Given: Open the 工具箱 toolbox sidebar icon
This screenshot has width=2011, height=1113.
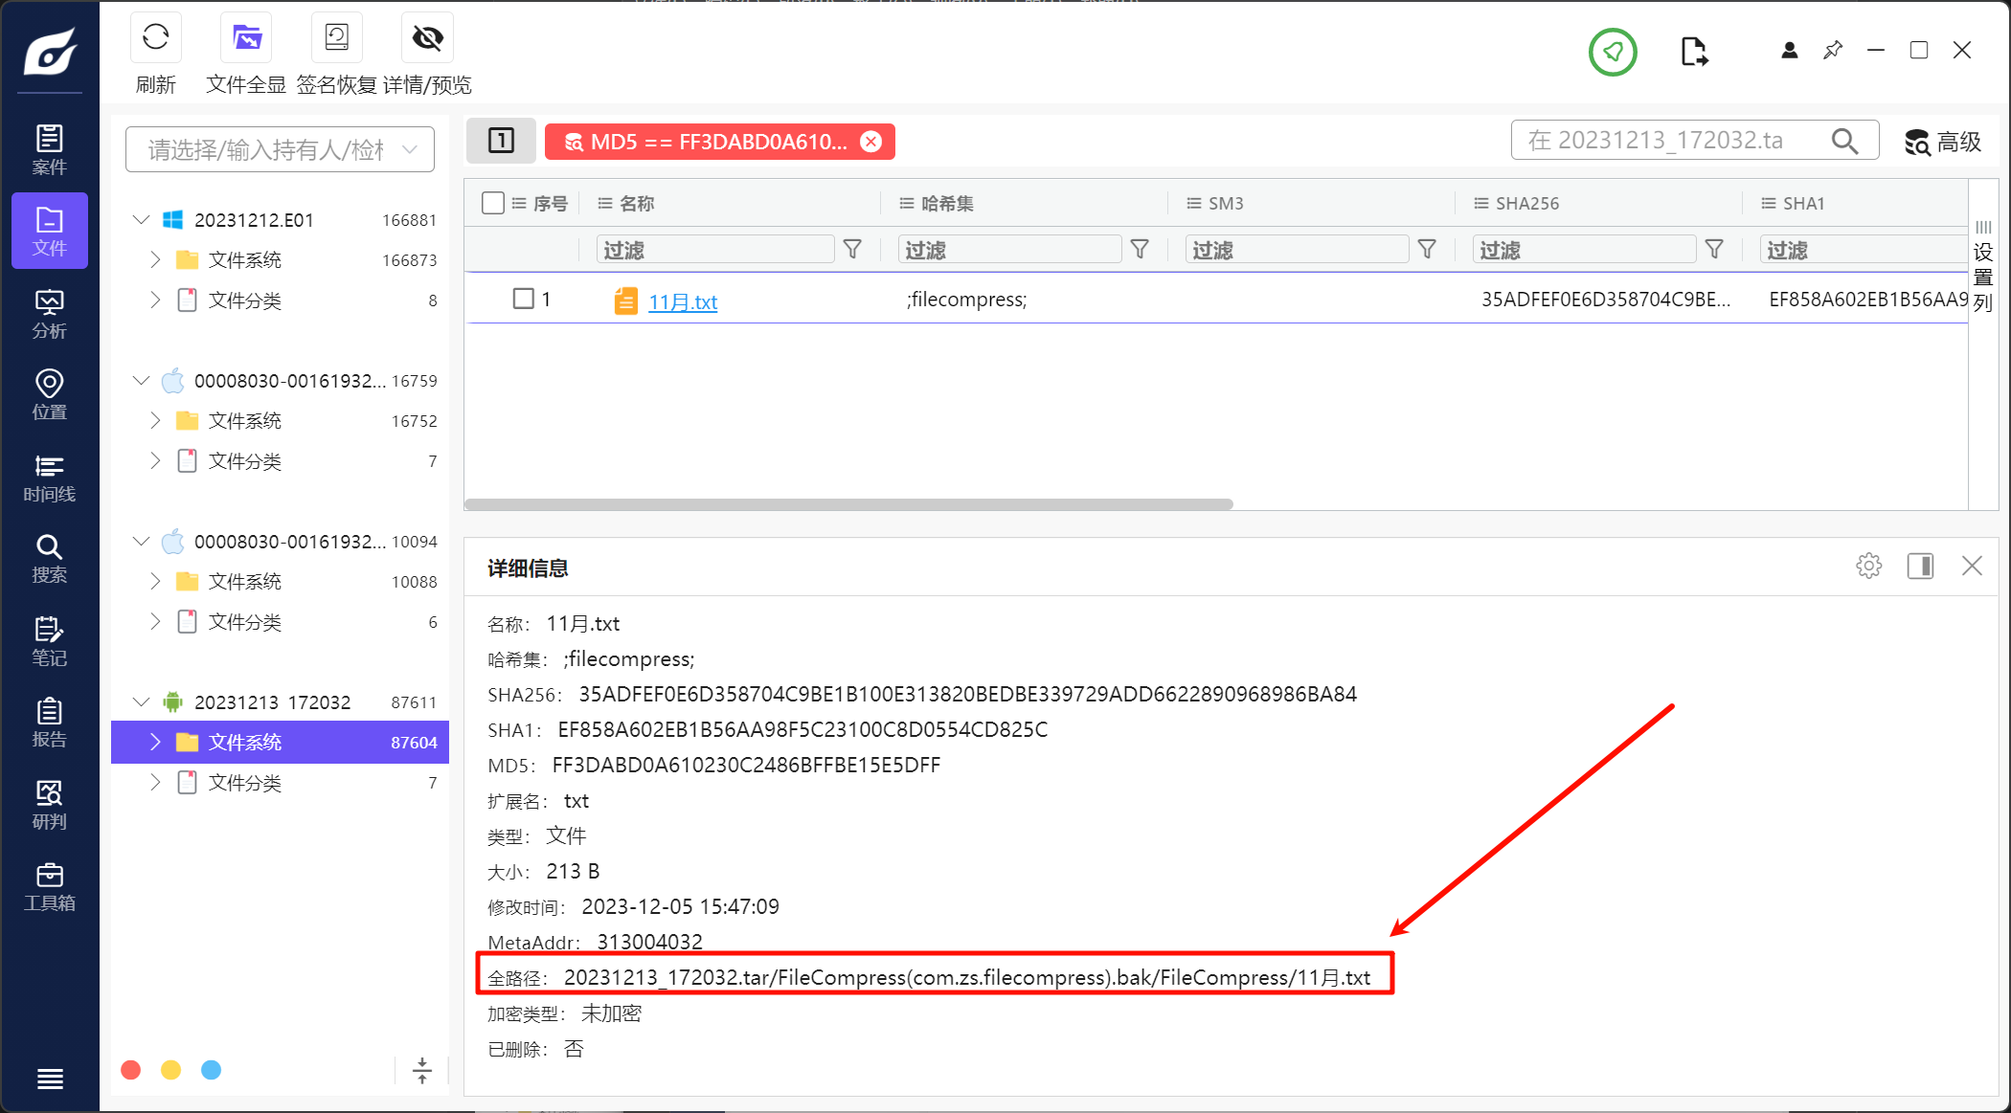Looking at the screenshot, I should tap(49, 886).
